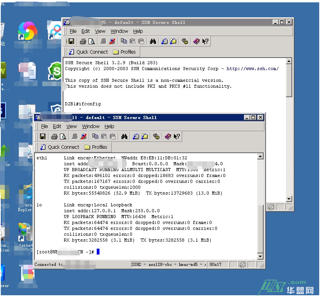Click Print icon in front SSH window toolbar

pyautogui.click(x=54, y=136)
